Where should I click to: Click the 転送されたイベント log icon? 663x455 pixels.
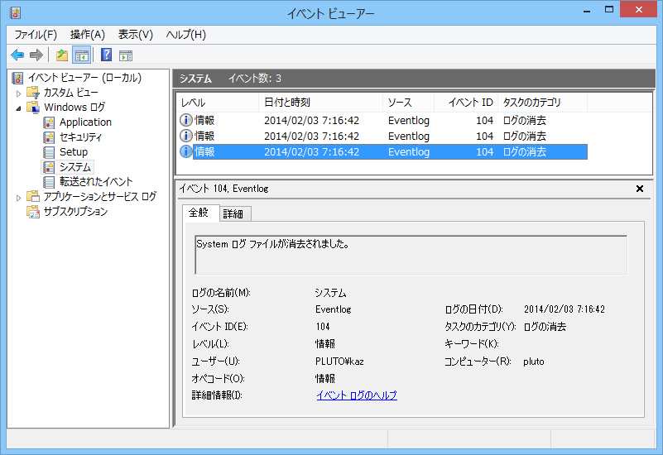click(49, 182)
